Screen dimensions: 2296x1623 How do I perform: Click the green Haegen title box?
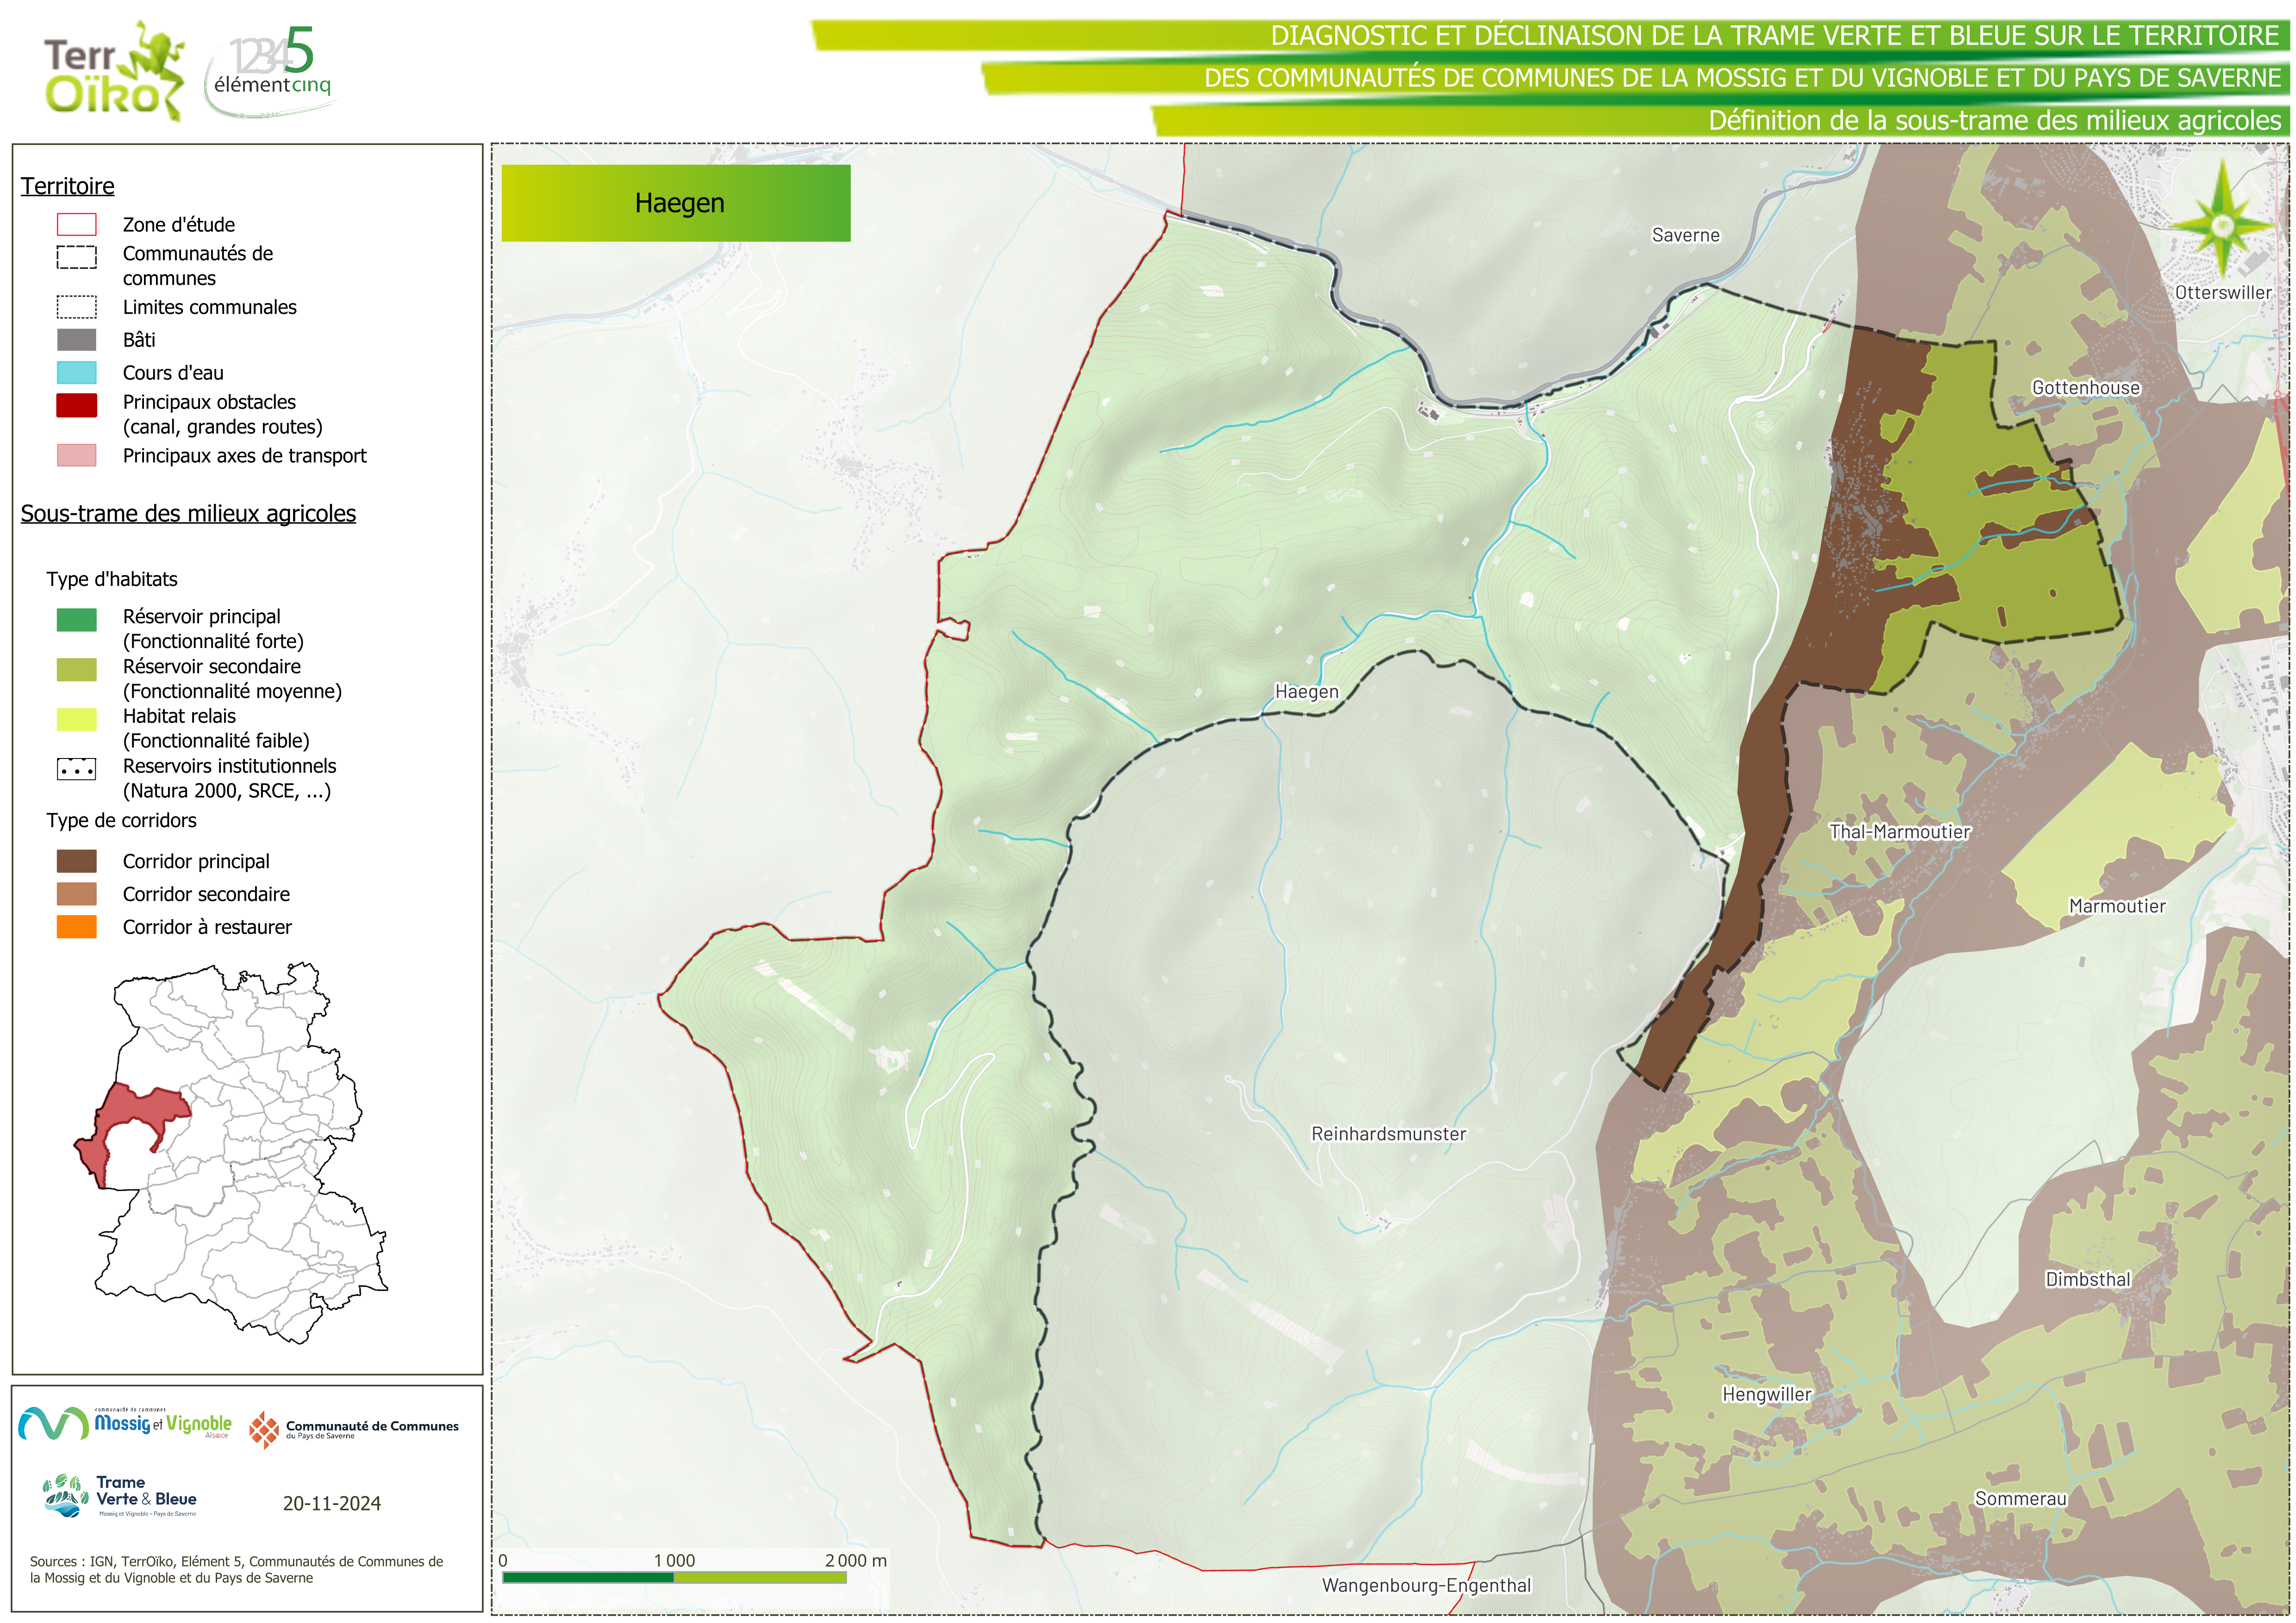pyautogui.click(x=676, y=203)
